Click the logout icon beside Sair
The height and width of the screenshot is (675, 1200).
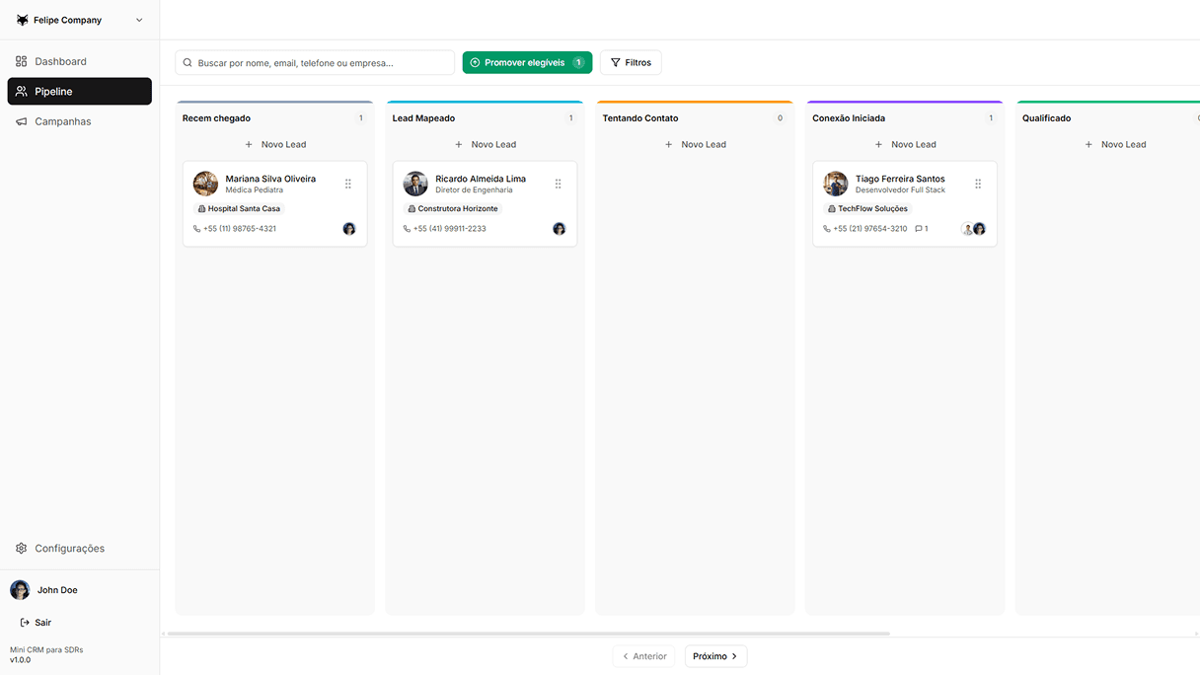coord(24,622)
